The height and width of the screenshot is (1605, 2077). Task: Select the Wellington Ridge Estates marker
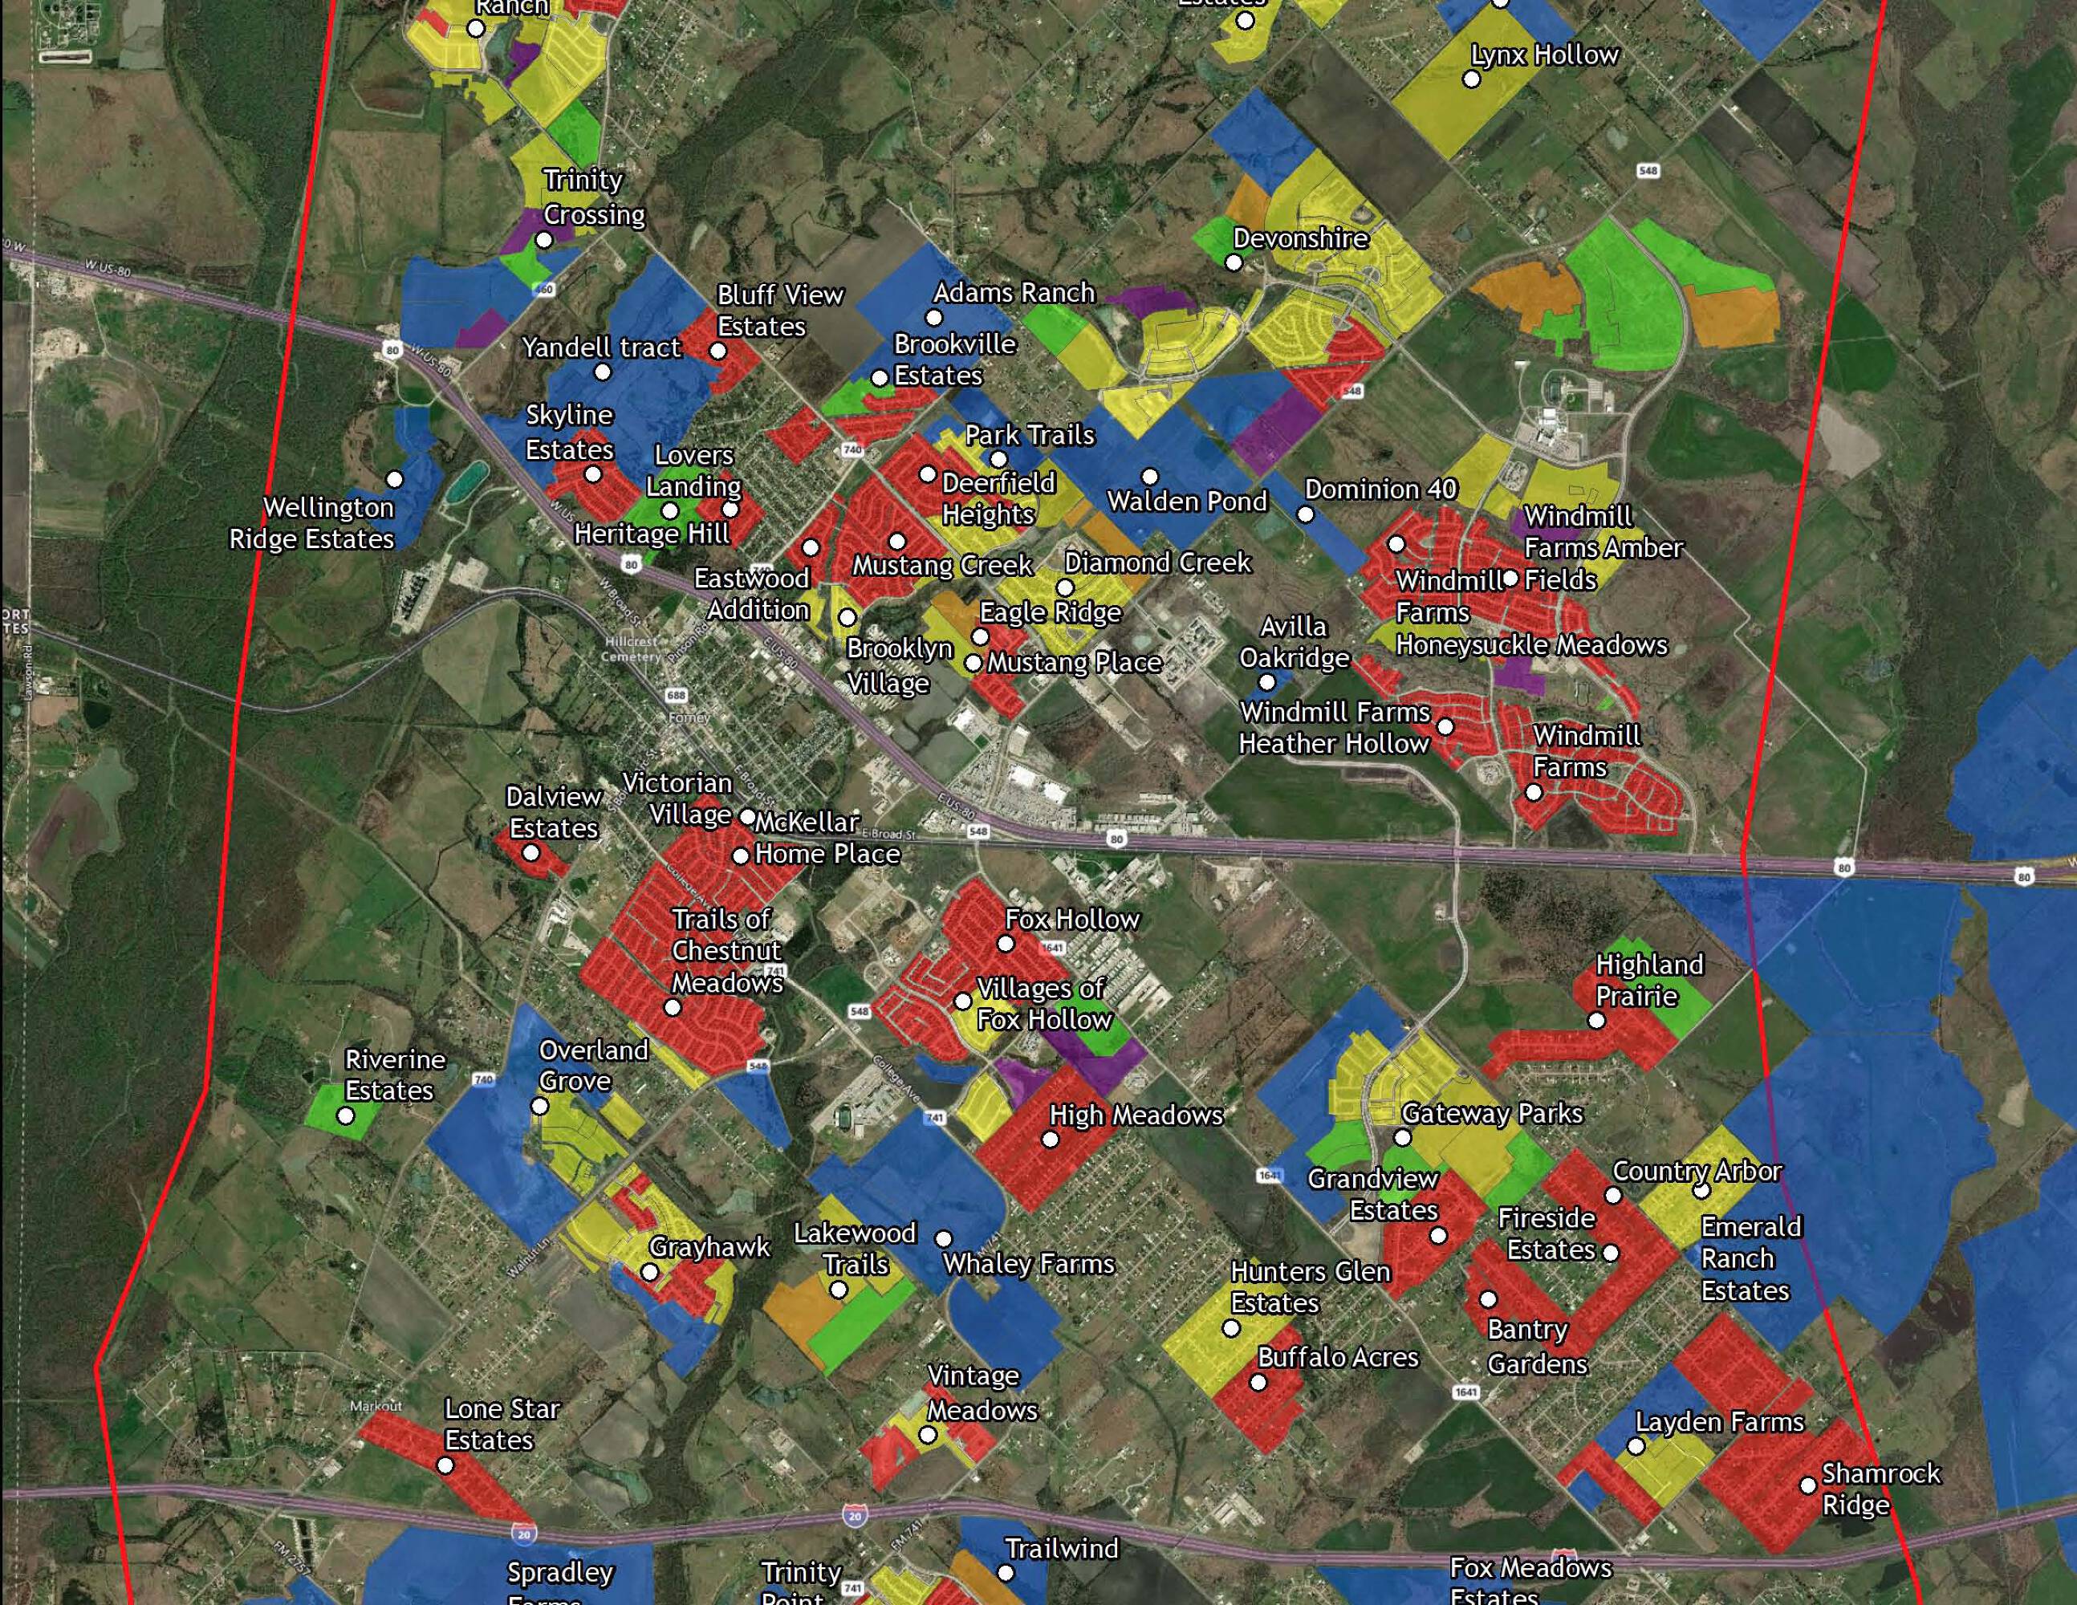pos(395,479)
